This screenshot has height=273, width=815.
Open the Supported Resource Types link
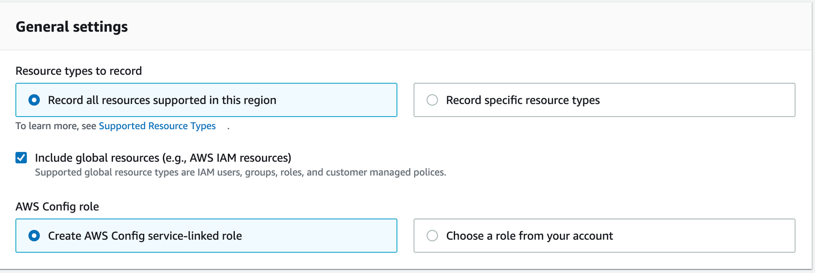[x=157, y=126]
